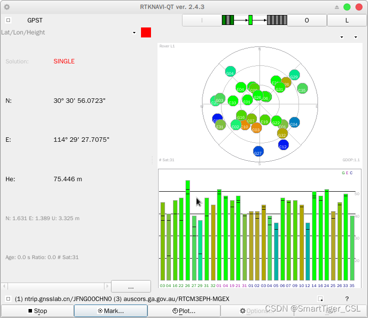Click the G E C constellation legend
This screenshot has width=368, height=318.
click(347, 173)
